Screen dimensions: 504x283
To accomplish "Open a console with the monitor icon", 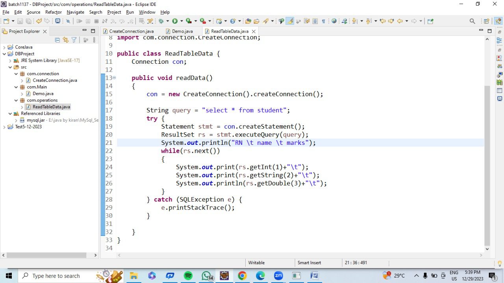I will click(x=57, y=21).
